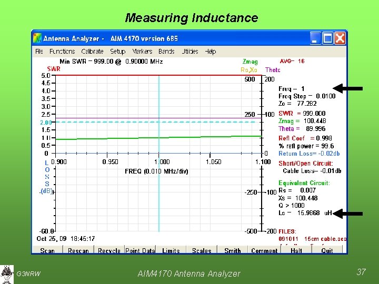Open the File menu
This screenshot has width=379, height=284.
(39, 51)
